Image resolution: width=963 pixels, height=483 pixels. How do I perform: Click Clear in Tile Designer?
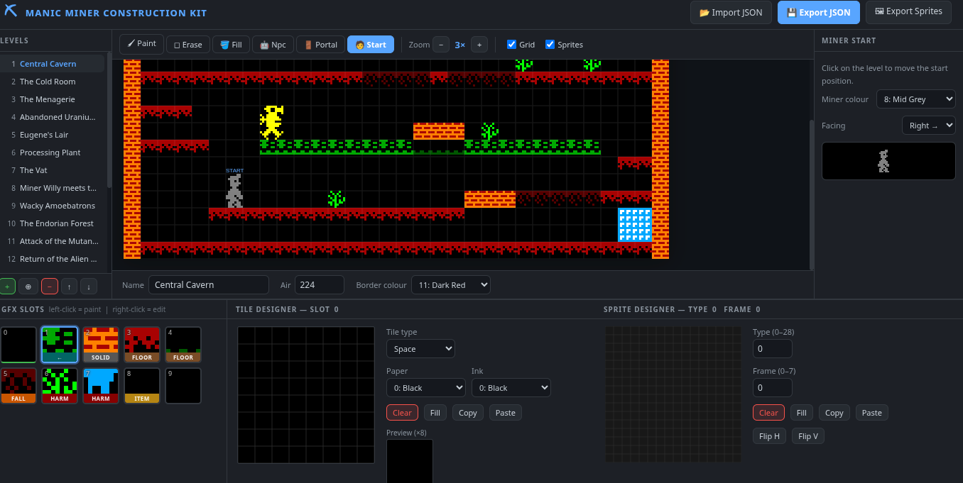pyautogui.click(x=402, y=413)
